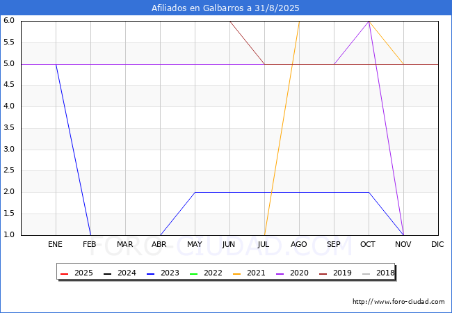Click the 3.0 y-axis value
452x313 pixels.
point(9,150)
